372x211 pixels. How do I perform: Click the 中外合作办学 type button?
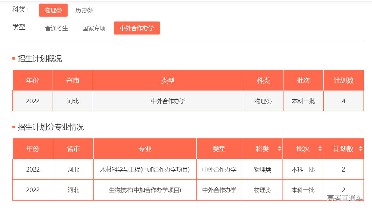[137, 28]
